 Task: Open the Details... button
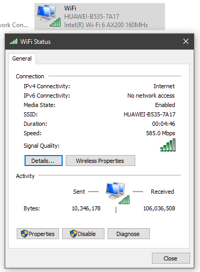point(43,161)
